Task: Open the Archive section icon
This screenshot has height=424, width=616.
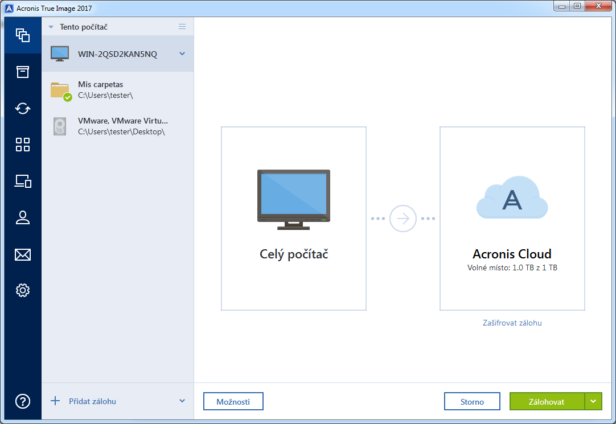Action: pyautogui.click(x=23, y=72)
